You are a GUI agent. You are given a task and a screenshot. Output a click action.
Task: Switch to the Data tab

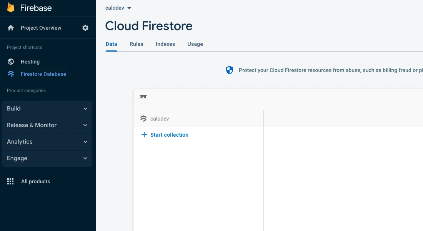(x=112, y=44)
